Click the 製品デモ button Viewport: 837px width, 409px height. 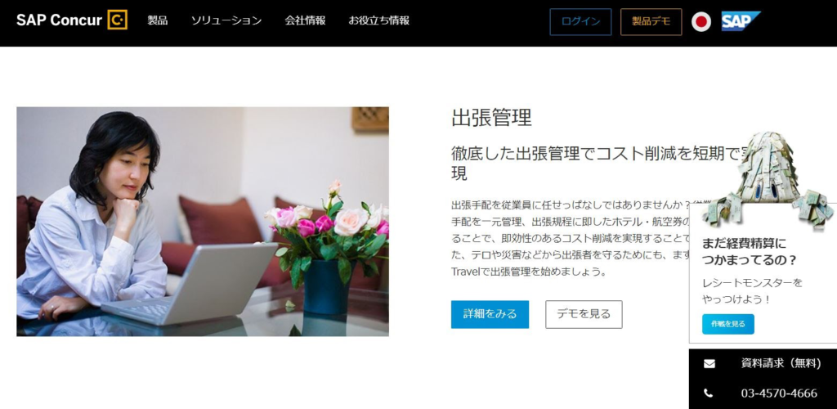point(651,22)
